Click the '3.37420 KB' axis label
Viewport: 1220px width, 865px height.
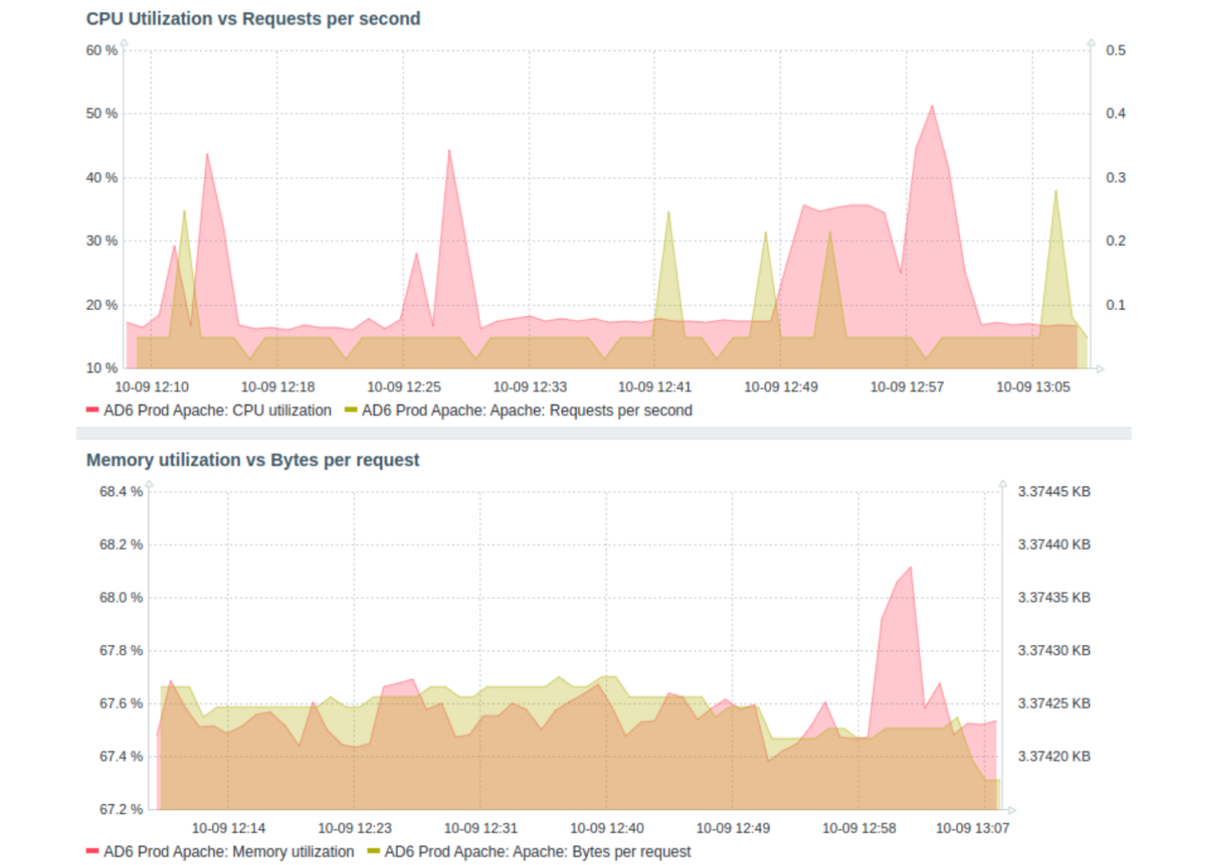(1054, 757)
